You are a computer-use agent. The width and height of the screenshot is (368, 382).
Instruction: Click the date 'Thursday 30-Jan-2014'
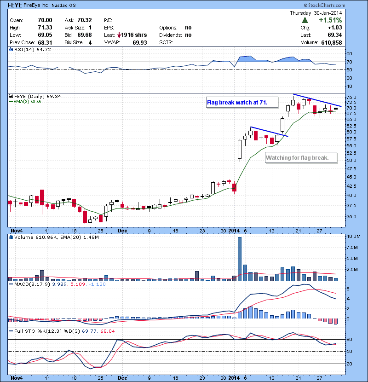tap(316, 13)
